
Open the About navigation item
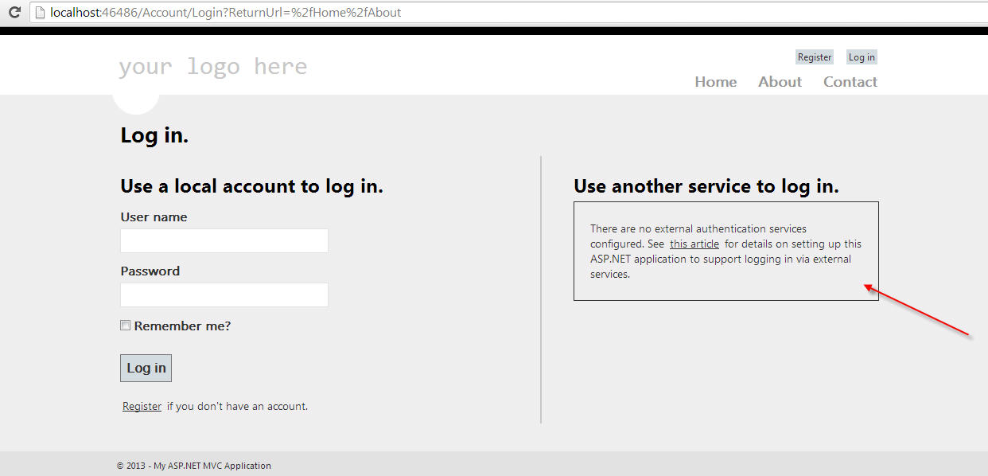point(780,82)
